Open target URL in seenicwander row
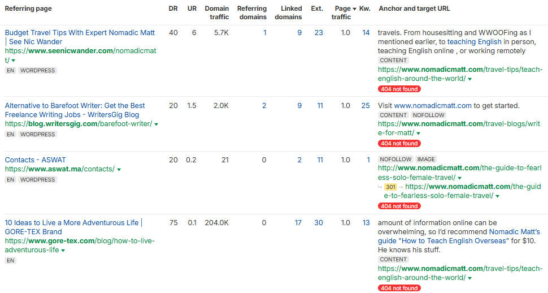The width and height of the screenshot is (548, 293). [460, 74]
